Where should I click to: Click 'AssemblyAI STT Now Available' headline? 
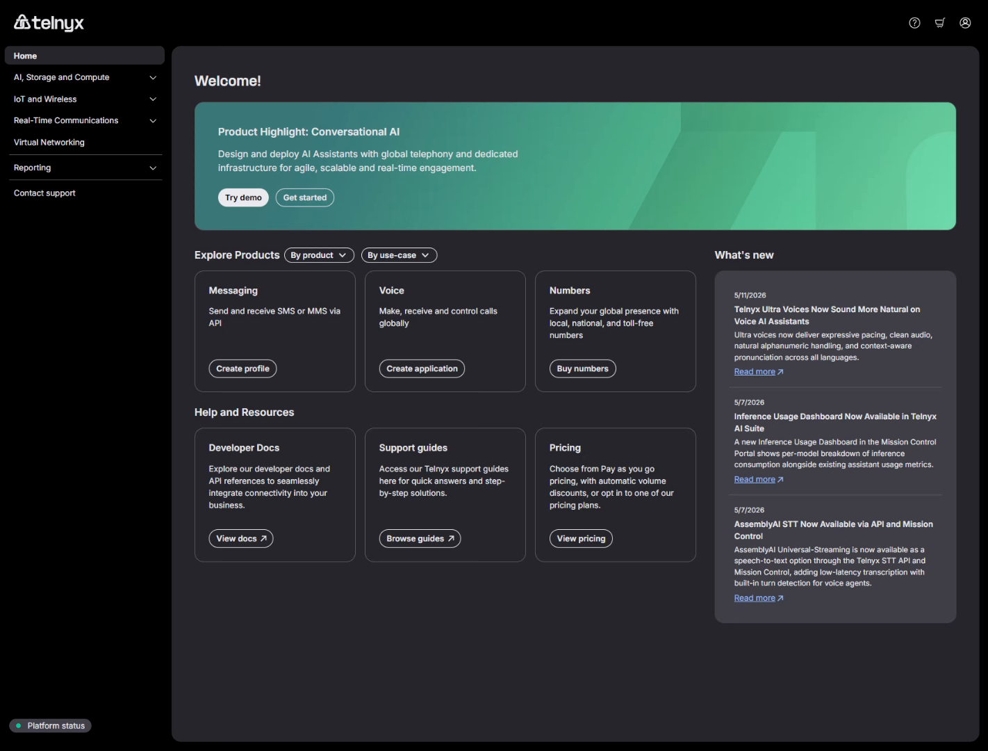(x=834, y=531)
